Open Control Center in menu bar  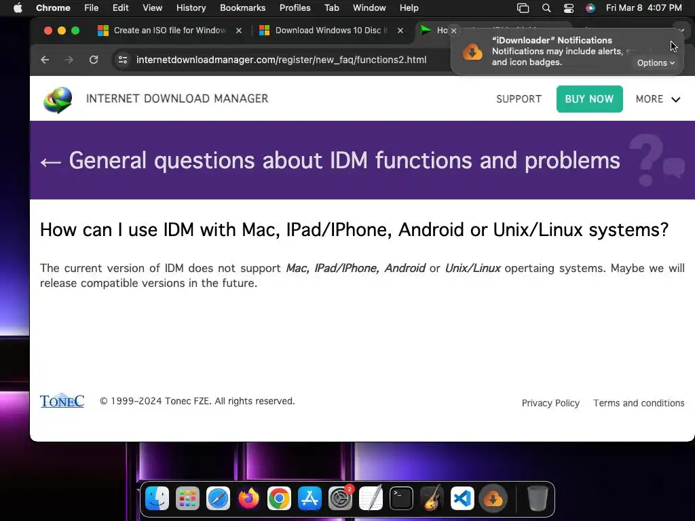tap(569, 8)
